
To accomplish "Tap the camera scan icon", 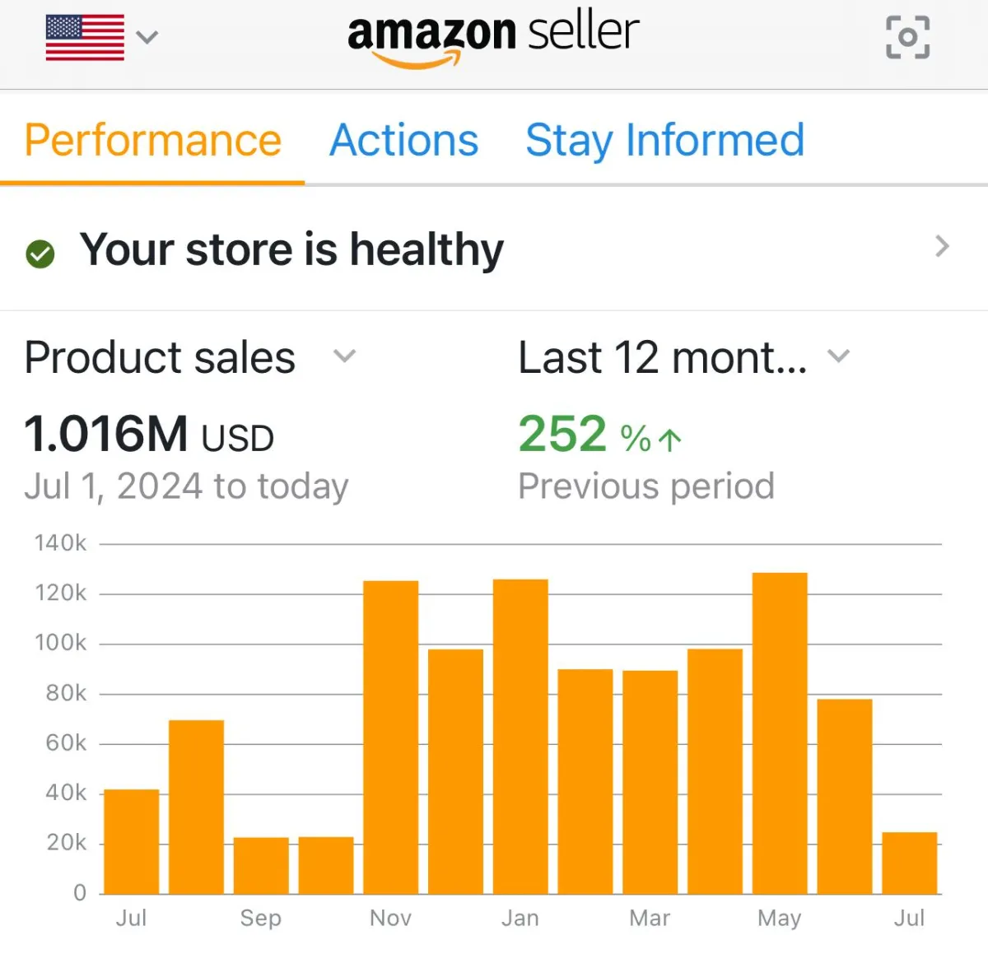I will pos(907,37).
